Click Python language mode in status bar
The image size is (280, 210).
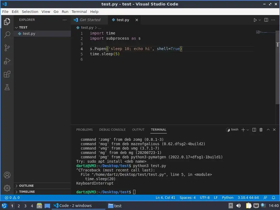228,198
